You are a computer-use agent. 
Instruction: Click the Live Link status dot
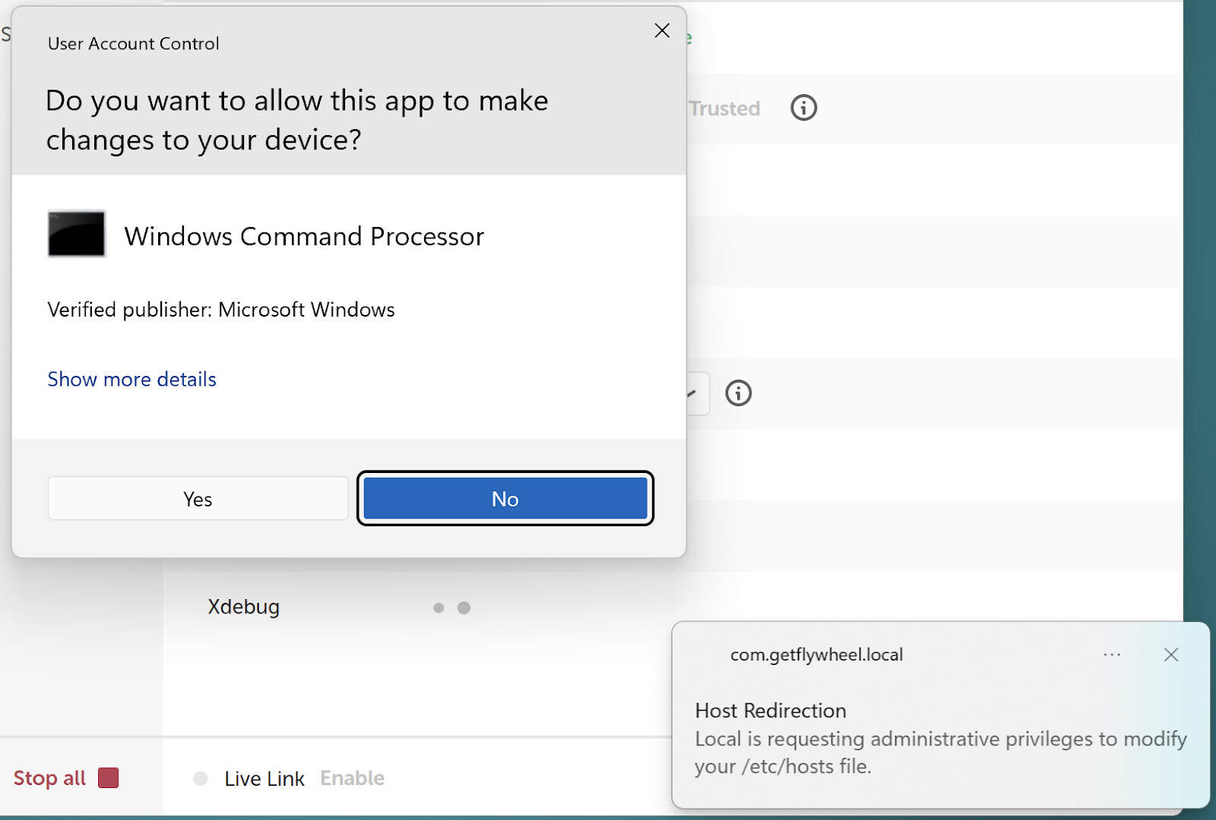coord(201,778)
